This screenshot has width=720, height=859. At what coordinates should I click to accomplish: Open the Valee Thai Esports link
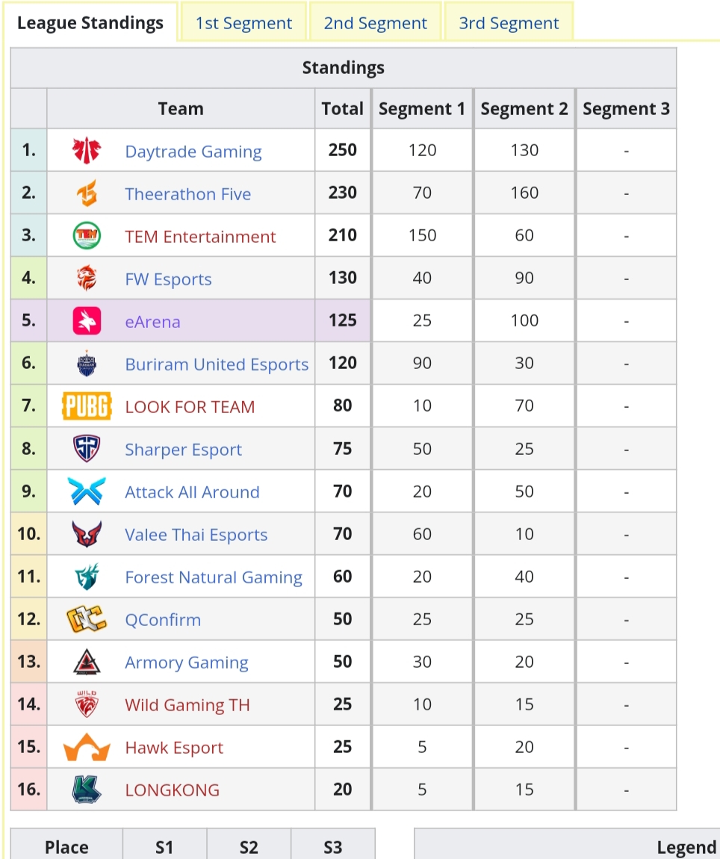(196, 534)
